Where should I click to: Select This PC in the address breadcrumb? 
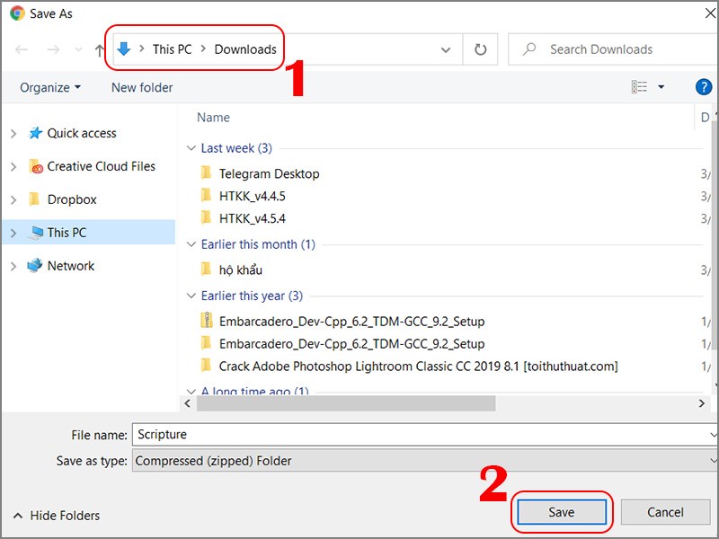172,49
